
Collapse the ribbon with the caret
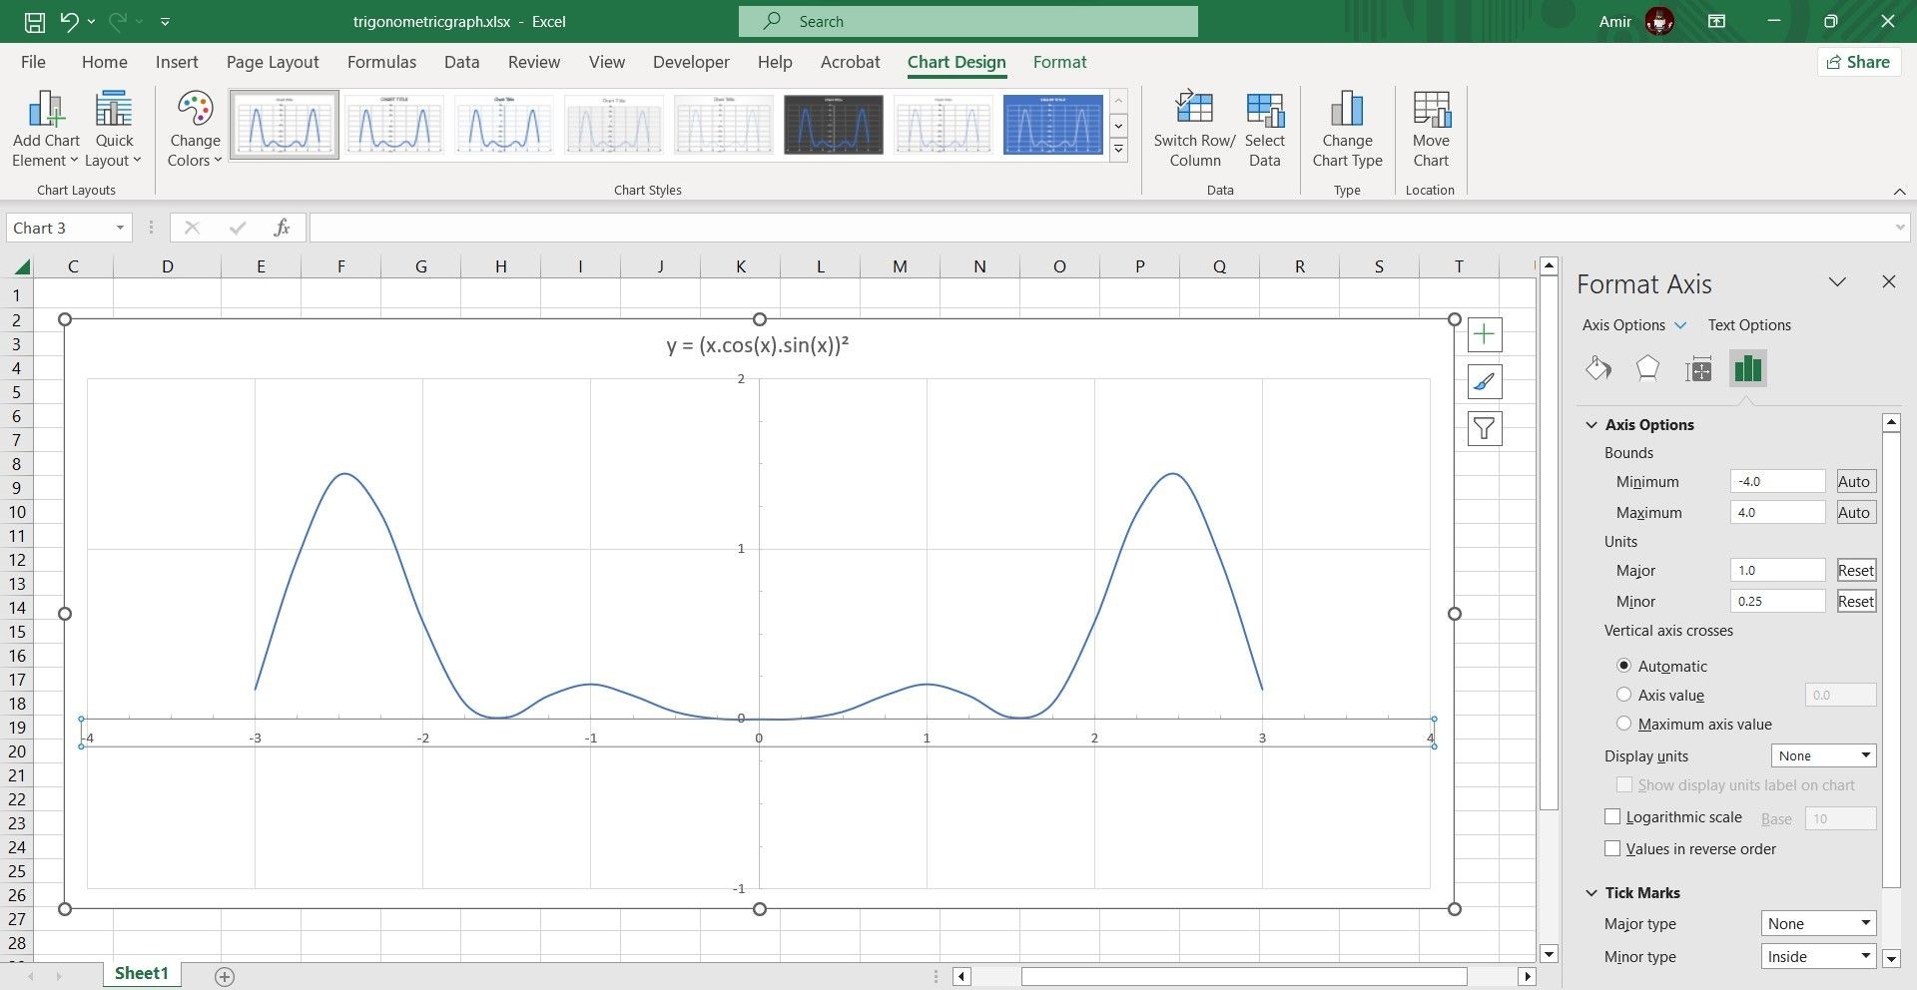click(1899, 191)
